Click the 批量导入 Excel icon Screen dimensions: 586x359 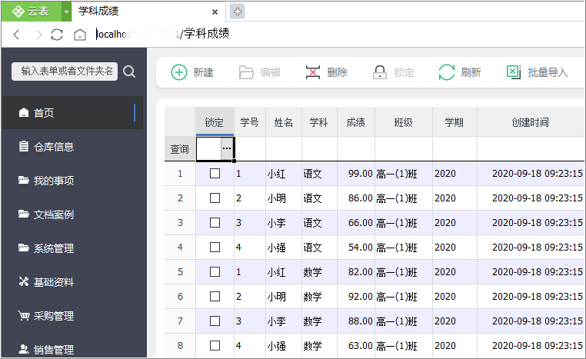point(514,71)
